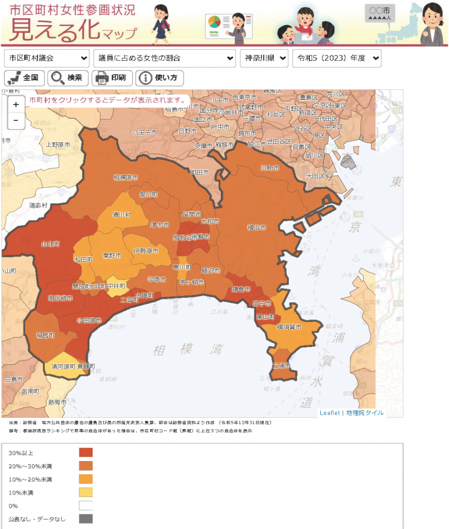This screenshot has width=449, height=529.
Task: Open the 議員に占める女性の割合 indicator dropdown
Action: pos(164,58)
